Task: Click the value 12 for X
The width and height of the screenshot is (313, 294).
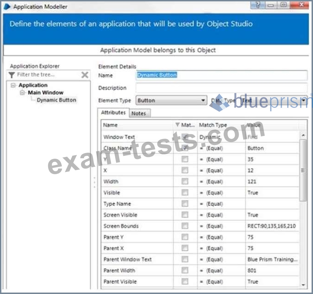Action: [250, 170]
